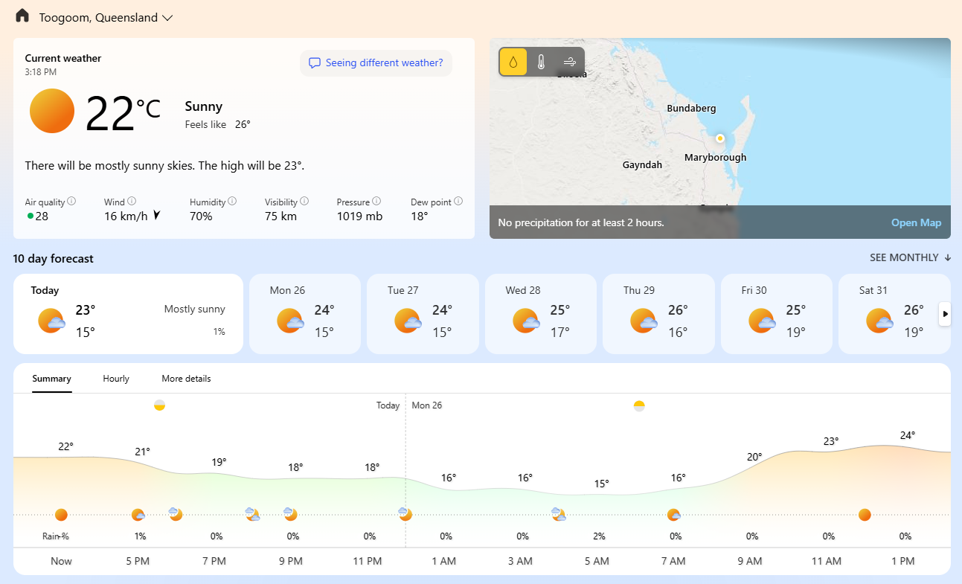Switch map to wind layer

click(570, 62)
